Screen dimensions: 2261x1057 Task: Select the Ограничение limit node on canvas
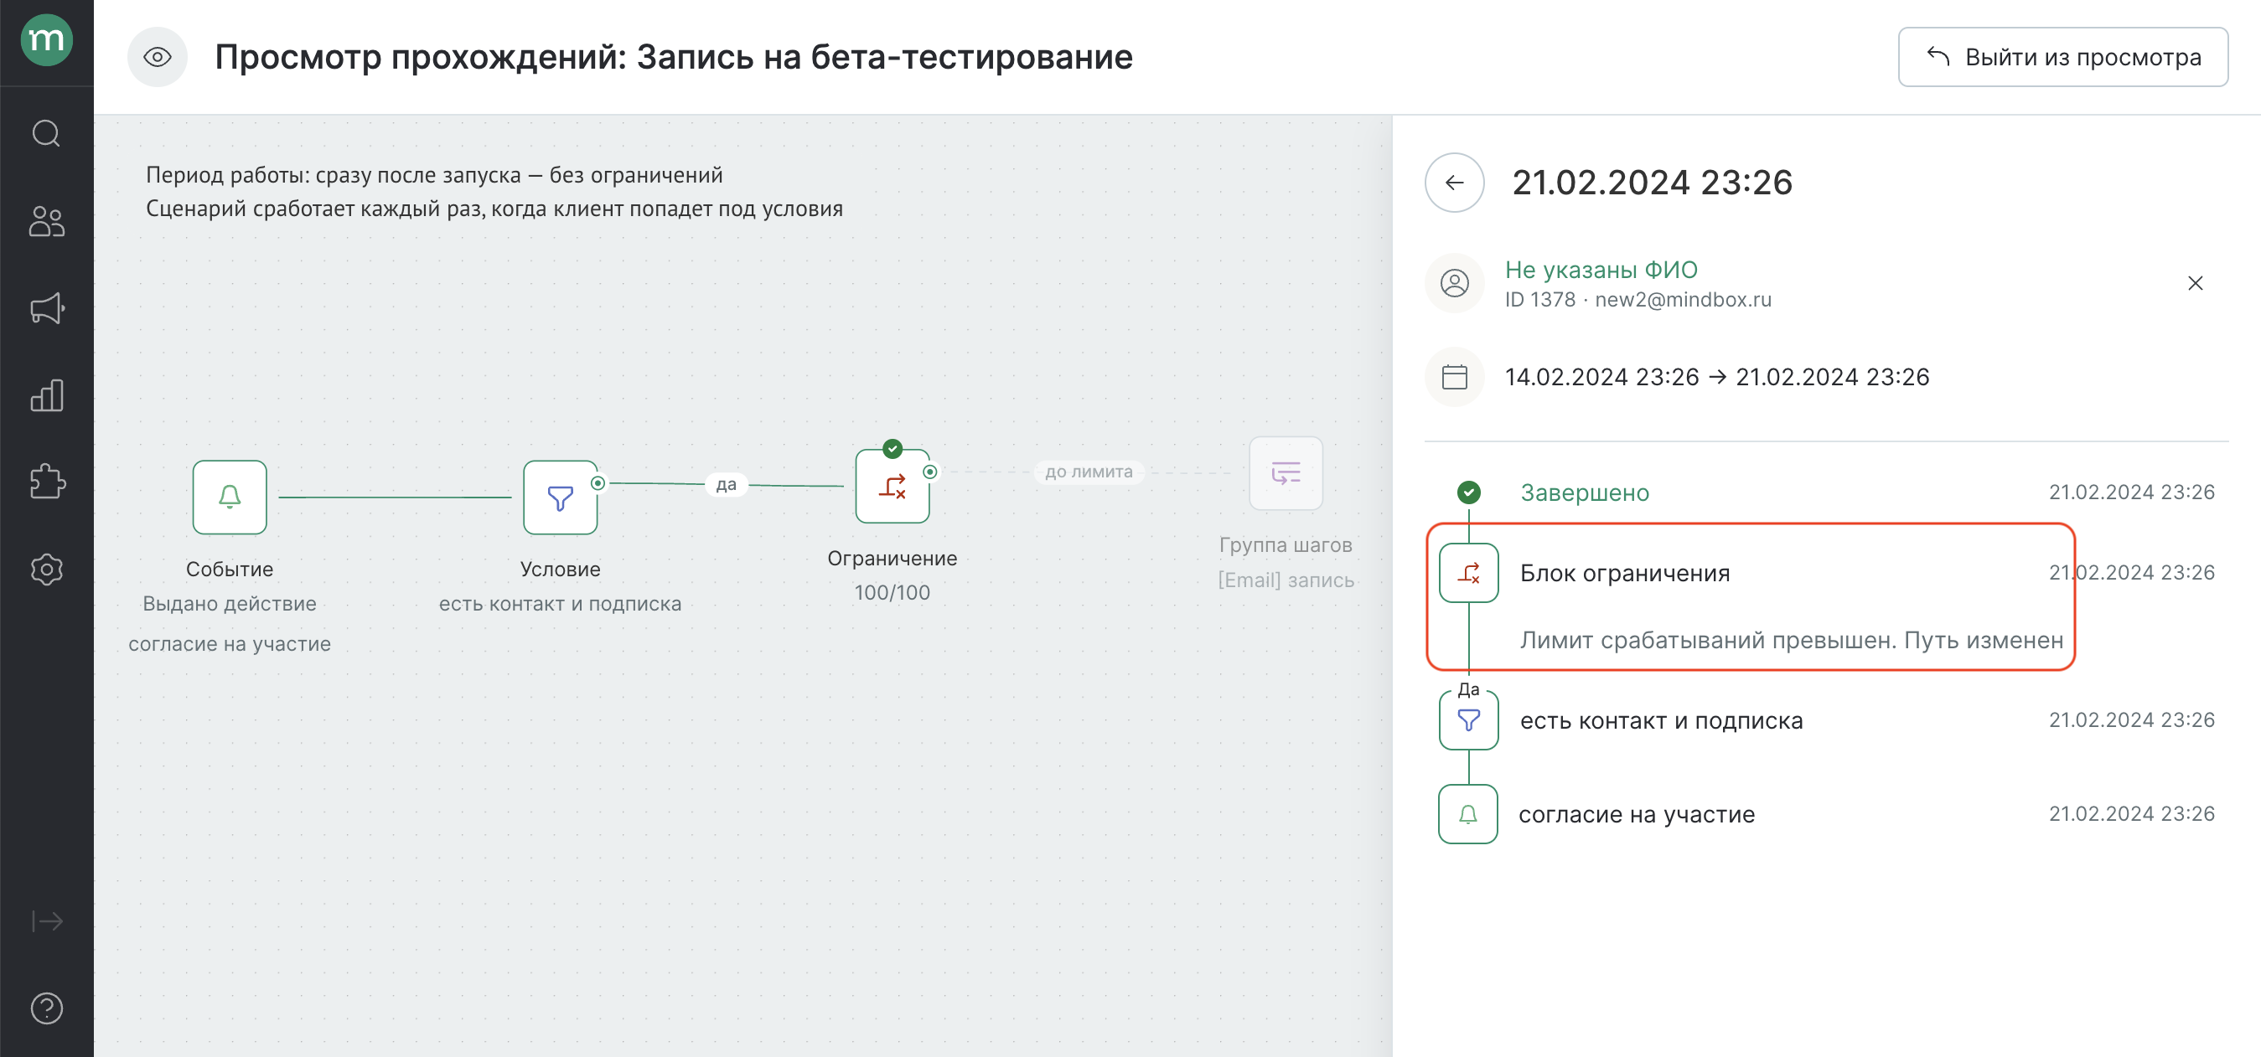[x=892, y=487]
